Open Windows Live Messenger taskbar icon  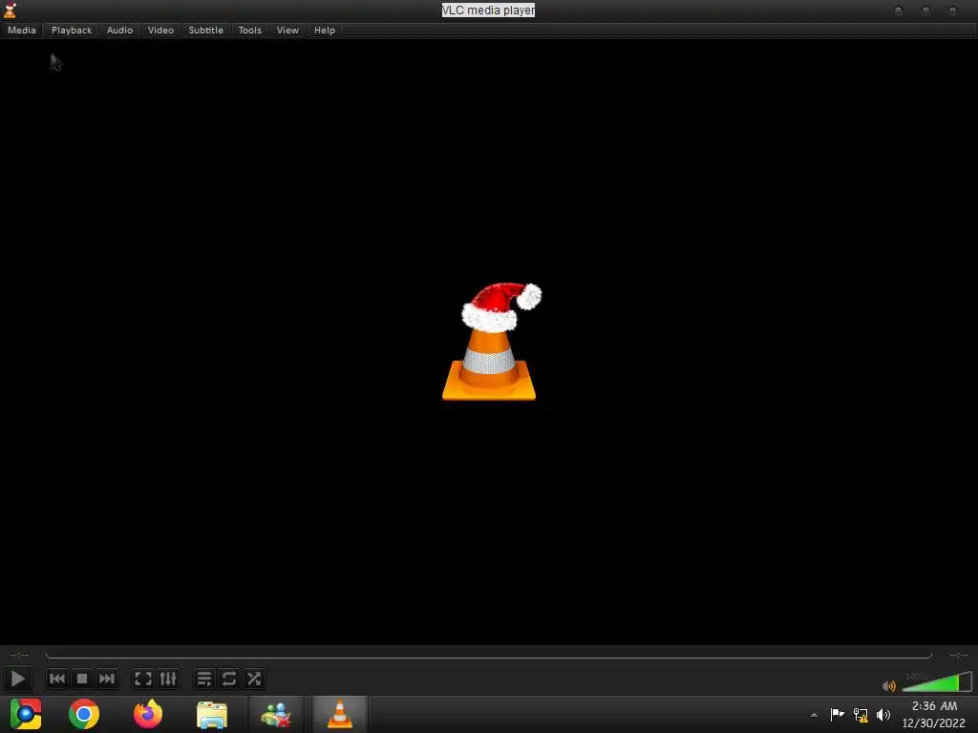tap(276, 715)
